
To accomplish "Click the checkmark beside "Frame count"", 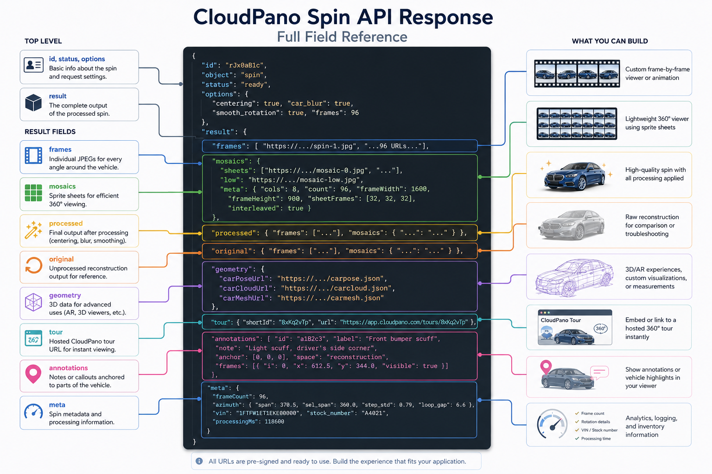I will [577, 413].
